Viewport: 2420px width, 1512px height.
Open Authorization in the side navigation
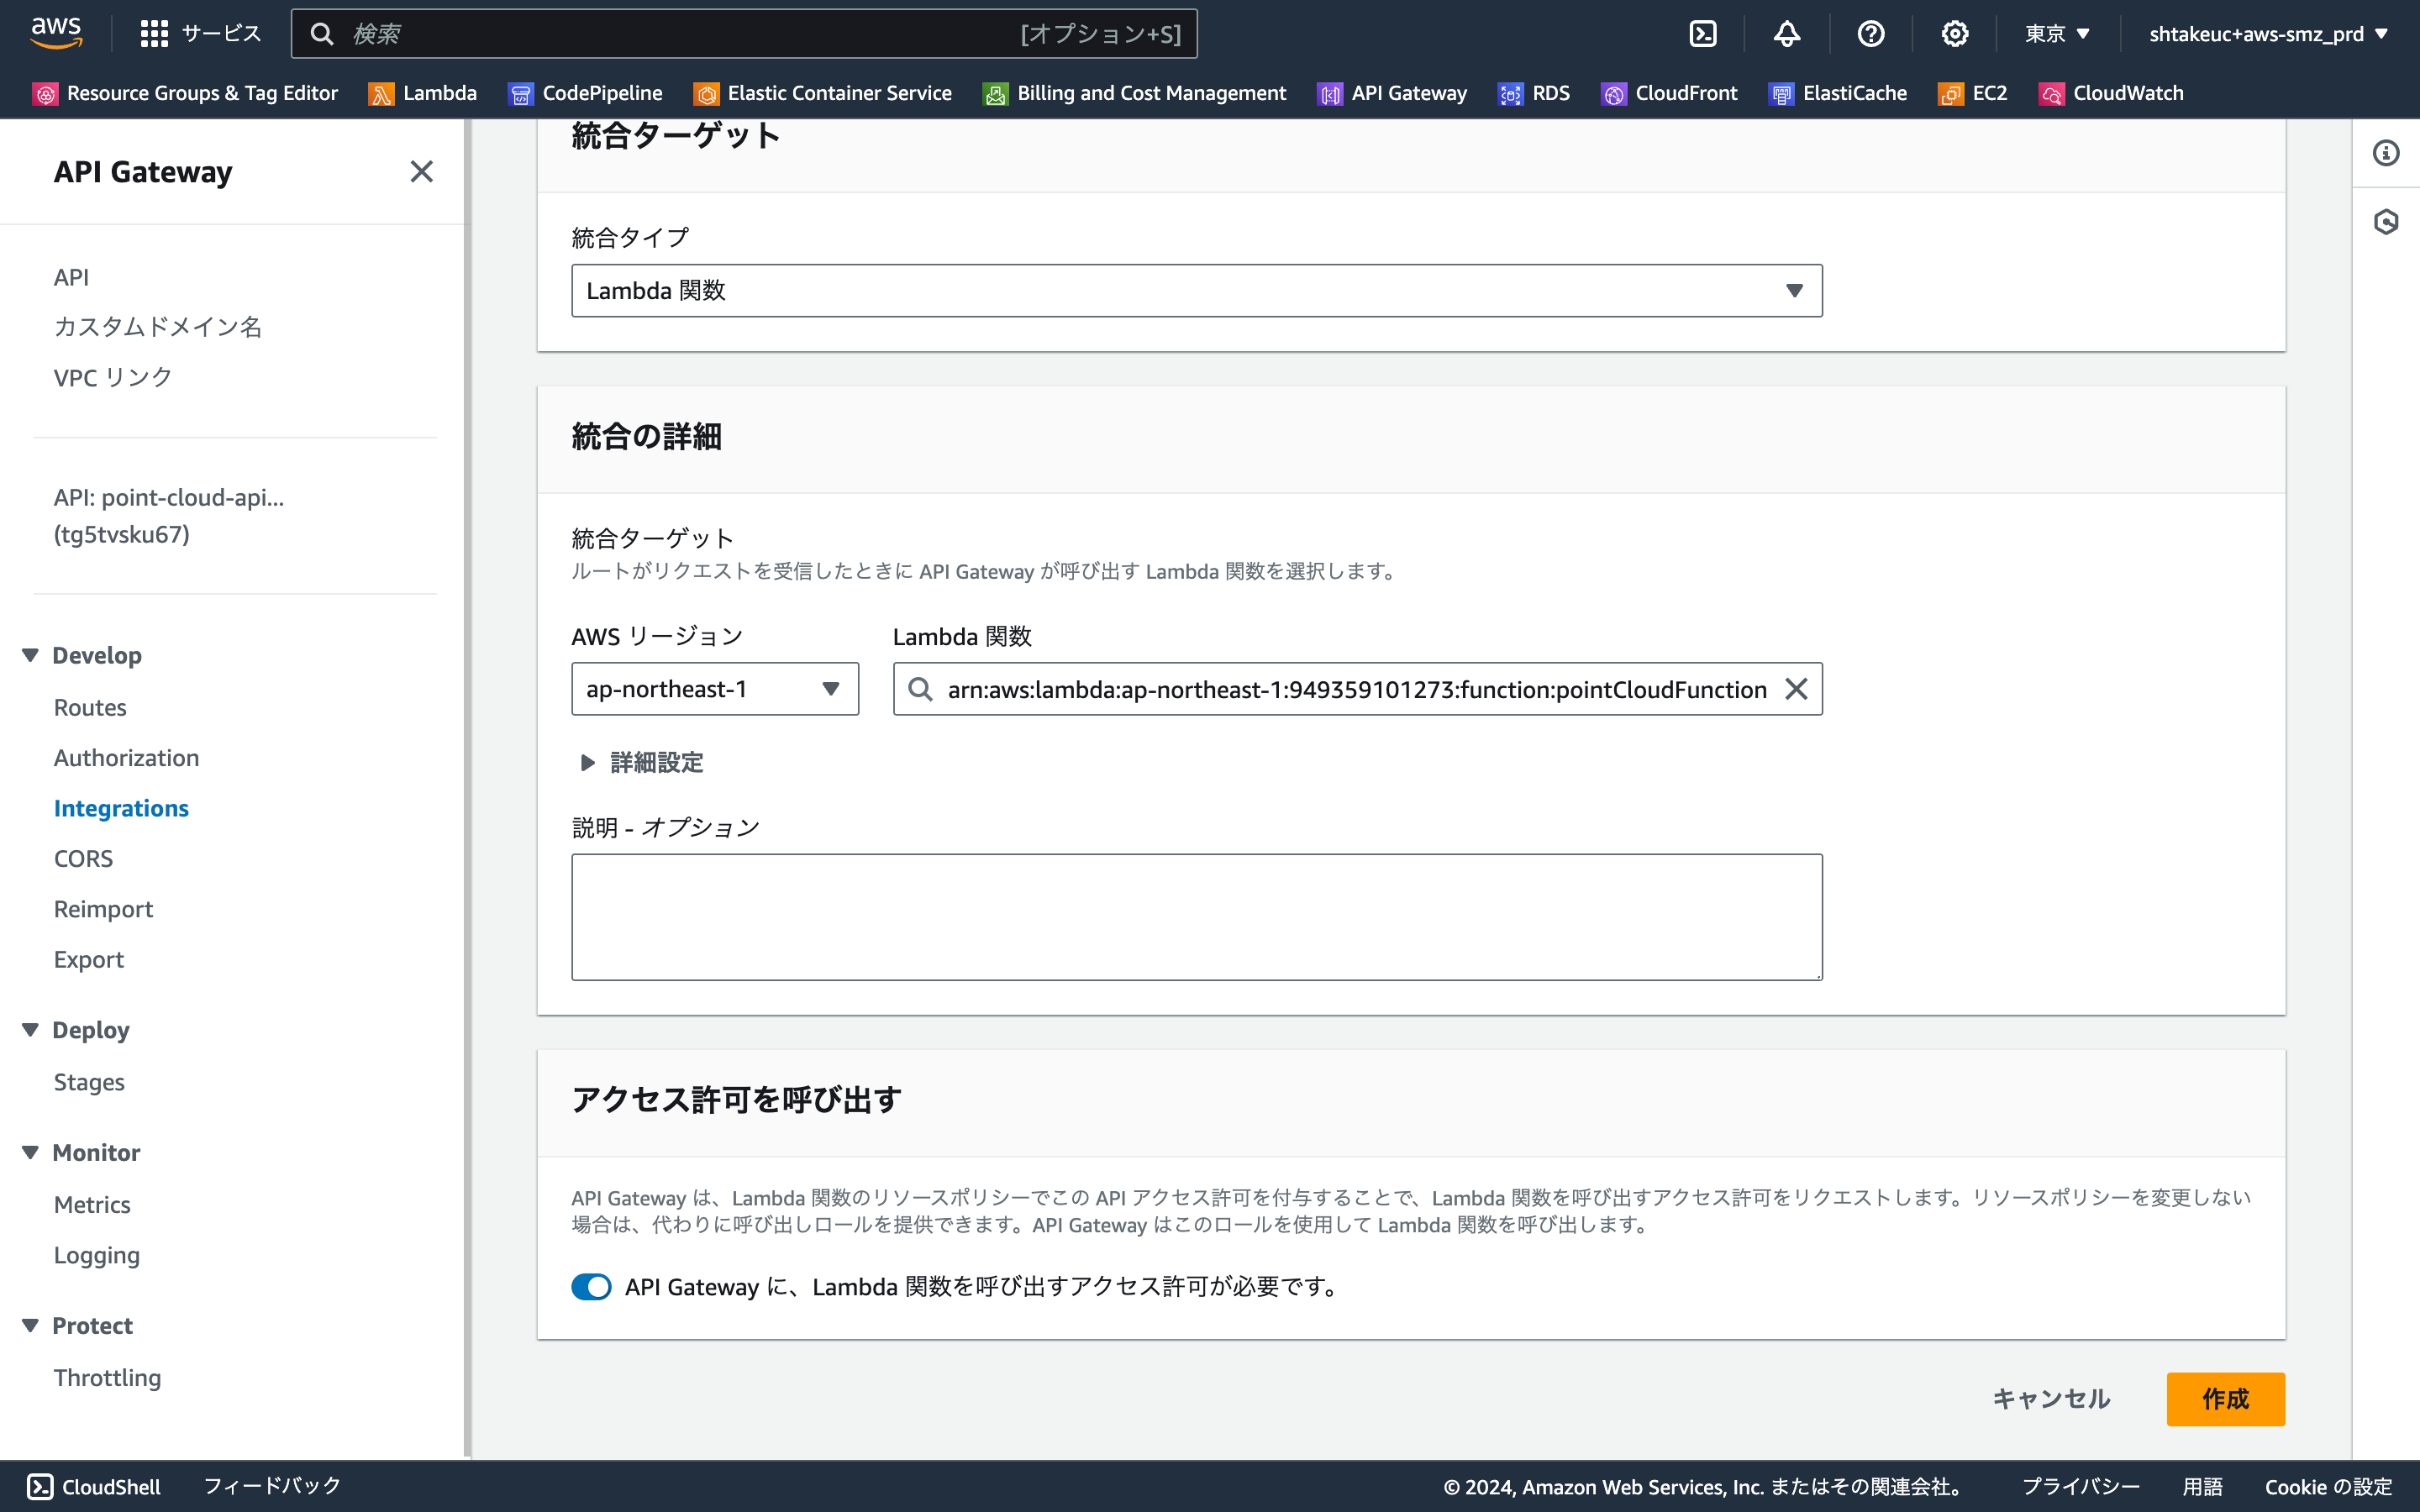(x=126, y=758)
